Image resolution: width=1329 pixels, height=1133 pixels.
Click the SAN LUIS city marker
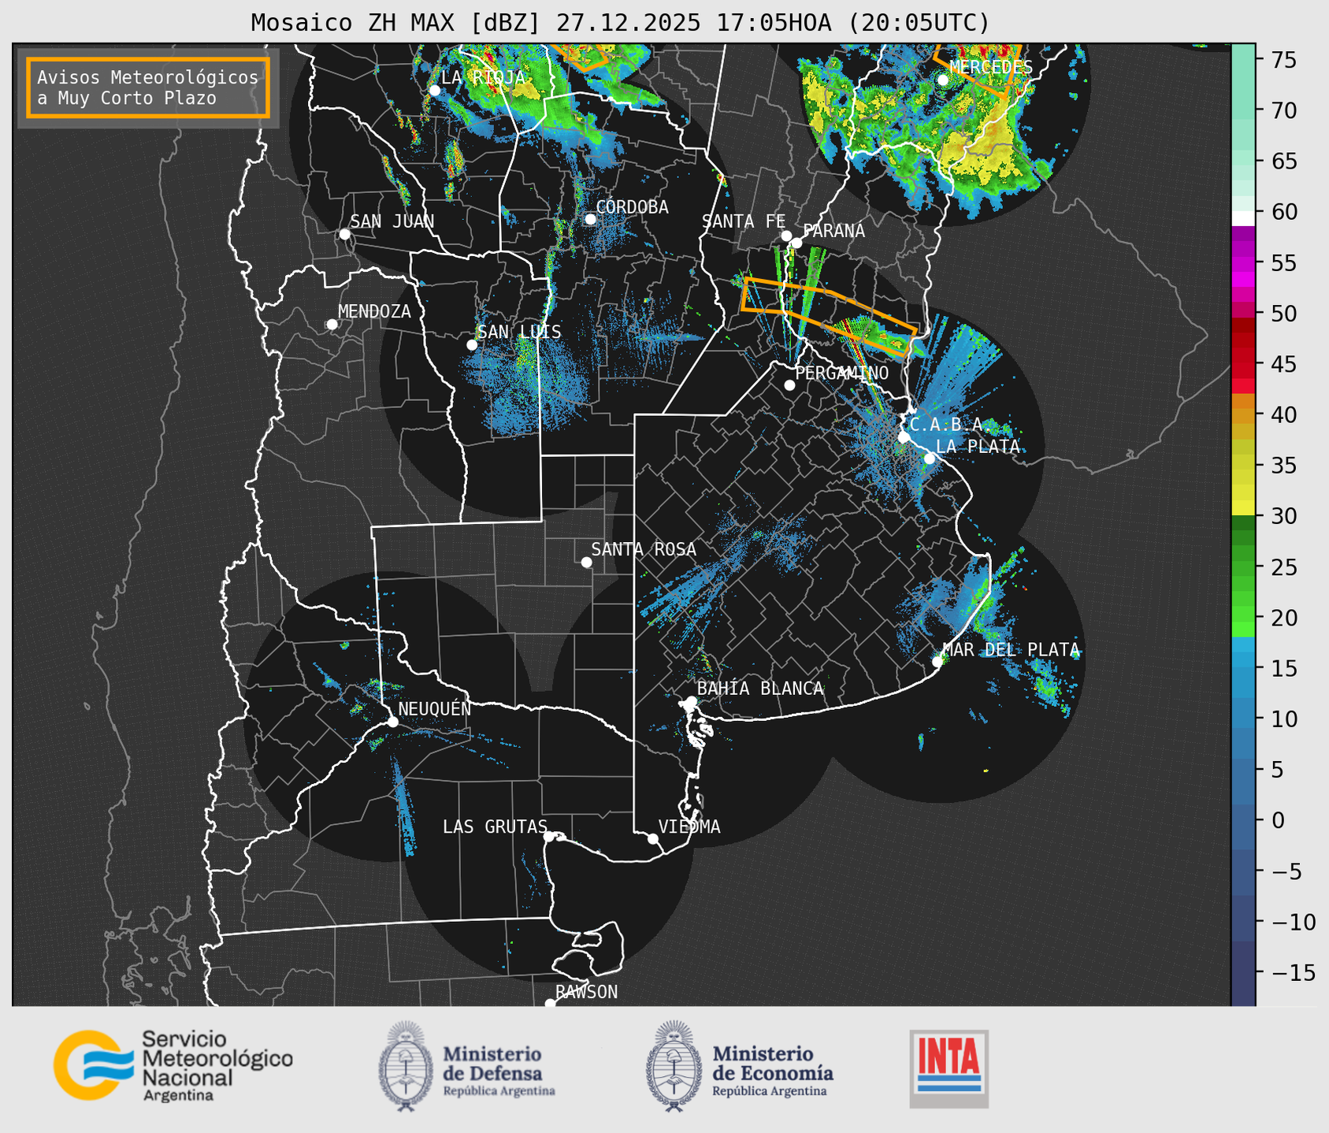[472, 345]
